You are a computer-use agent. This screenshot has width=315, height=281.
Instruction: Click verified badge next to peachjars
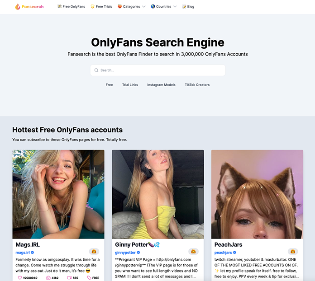[x=234, y=253]
